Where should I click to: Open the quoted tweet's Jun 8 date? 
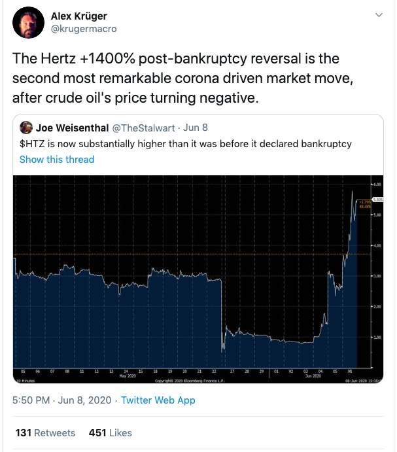coord(196,128)
